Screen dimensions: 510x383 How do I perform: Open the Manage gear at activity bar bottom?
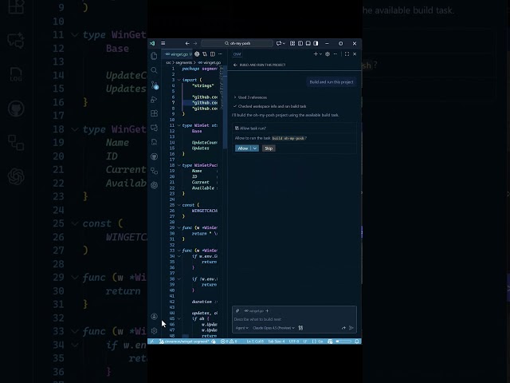point(154,331)
